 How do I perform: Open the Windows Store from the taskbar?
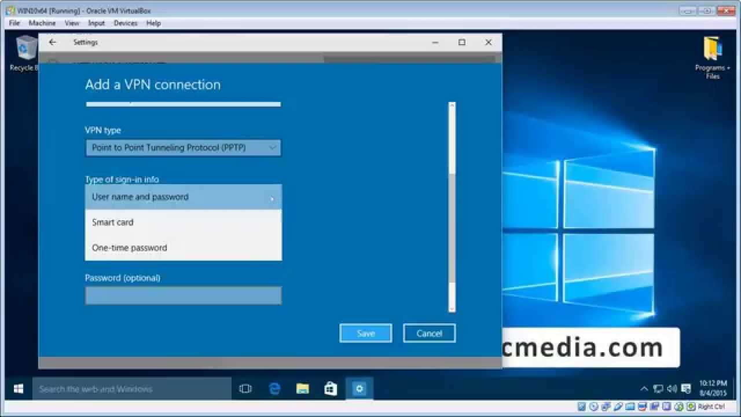click(331, 389)
